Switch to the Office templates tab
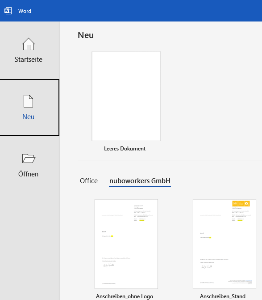 click(89, 181)
